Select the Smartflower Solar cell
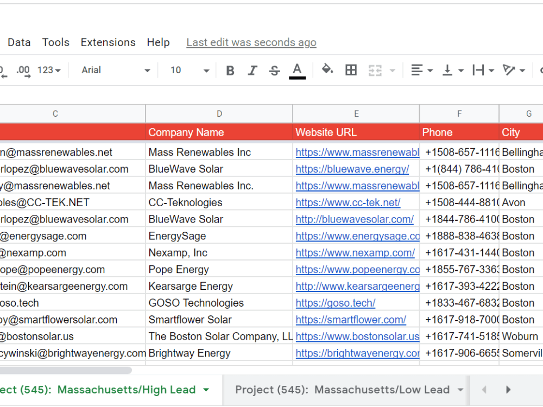 [219, 320]
